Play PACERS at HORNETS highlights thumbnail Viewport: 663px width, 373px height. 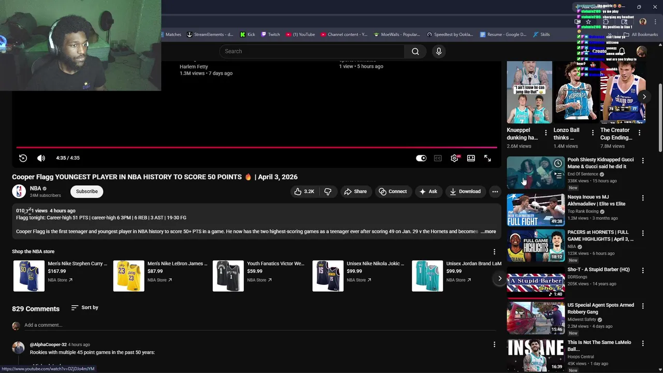click(536, 246)
